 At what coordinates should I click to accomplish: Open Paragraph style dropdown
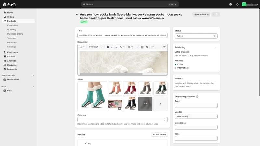click(x=96, y=47)
